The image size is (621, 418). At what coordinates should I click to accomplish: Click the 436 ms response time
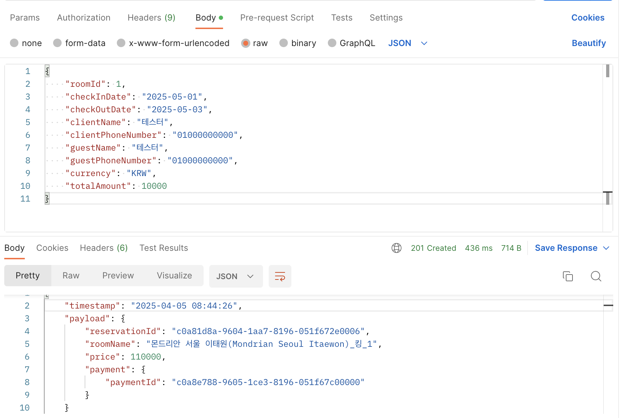coord(479,248)
